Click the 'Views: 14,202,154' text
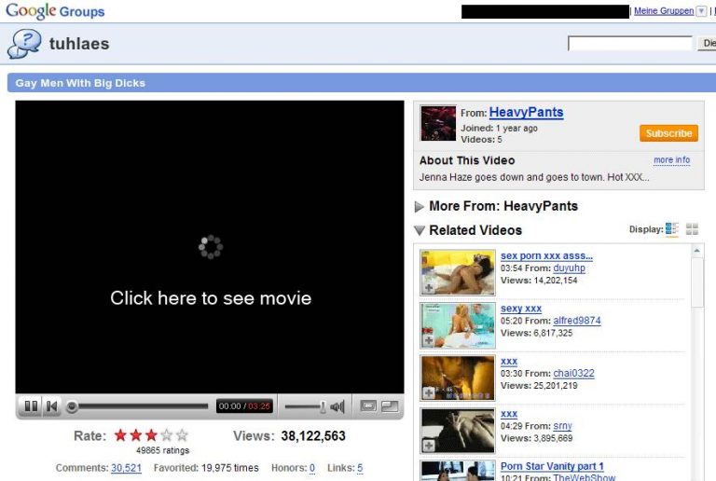 (x=539, y=281)
